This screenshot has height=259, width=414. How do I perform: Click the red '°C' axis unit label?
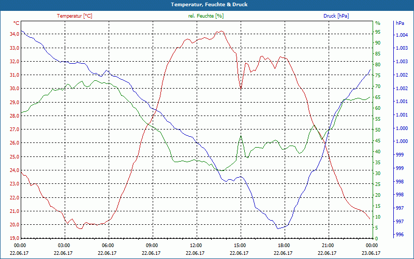tap(17, 23)
